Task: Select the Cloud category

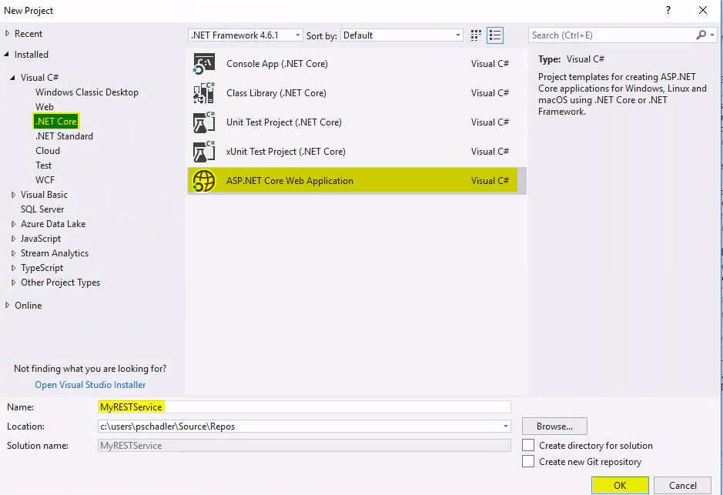Action: coord(48,151)
